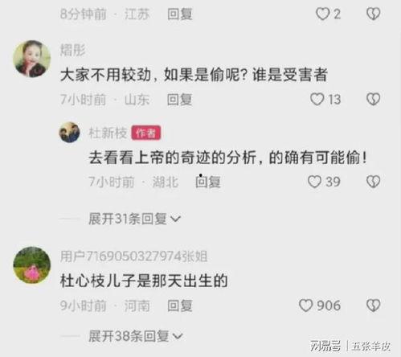Dislike the 河南 comment about 杜心枝儿子
This screenshot has width=401, height=357.
373,306
